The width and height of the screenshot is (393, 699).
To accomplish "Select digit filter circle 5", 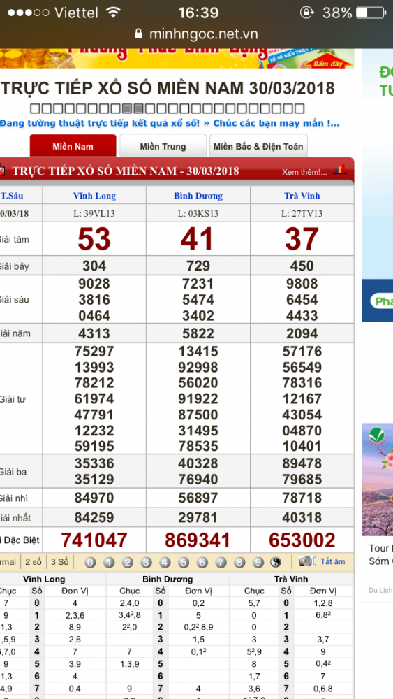I will [184, 562].
